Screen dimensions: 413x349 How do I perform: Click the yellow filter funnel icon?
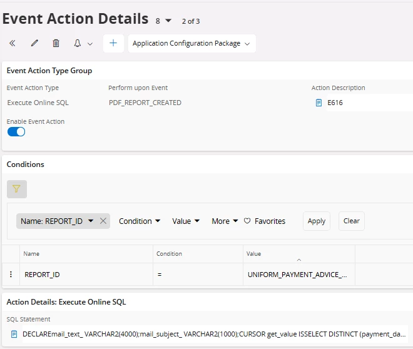(x=17, y=189)
